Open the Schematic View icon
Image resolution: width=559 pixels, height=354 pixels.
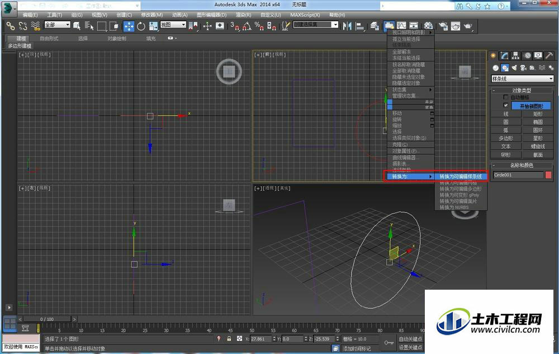tap(414, 26)
